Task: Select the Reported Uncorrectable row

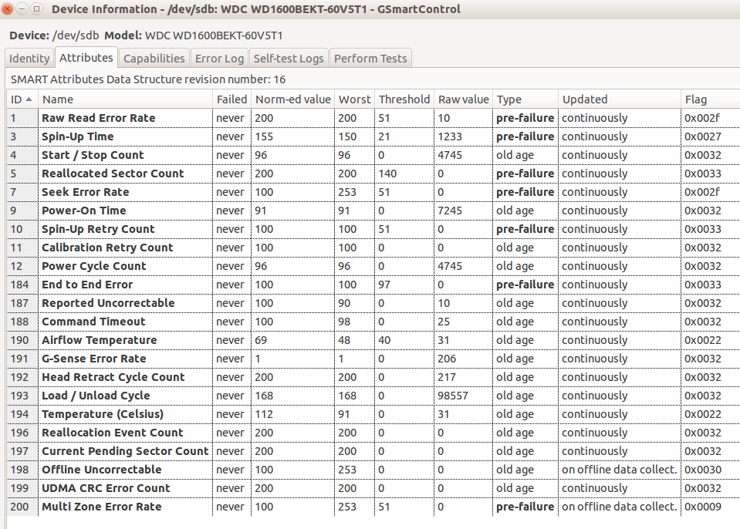Action: pyautogui.click(x=373, y=303)
